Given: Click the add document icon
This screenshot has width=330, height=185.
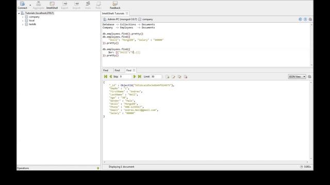Looking at the screenshot, I should click(x=167, y=77).
